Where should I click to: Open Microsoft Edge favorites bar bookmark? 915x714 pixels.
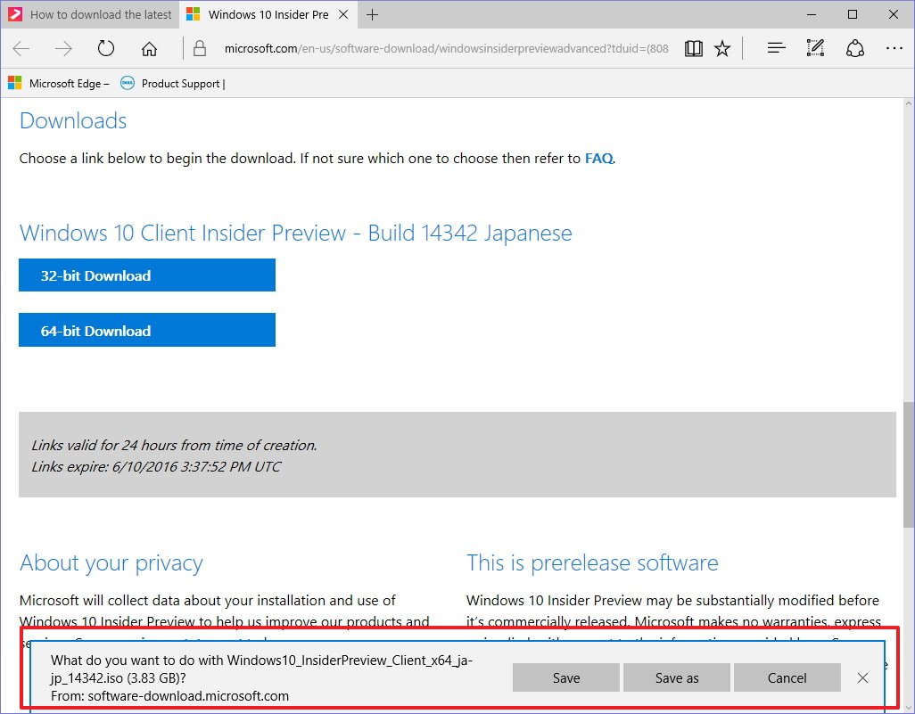pos(59,84)
